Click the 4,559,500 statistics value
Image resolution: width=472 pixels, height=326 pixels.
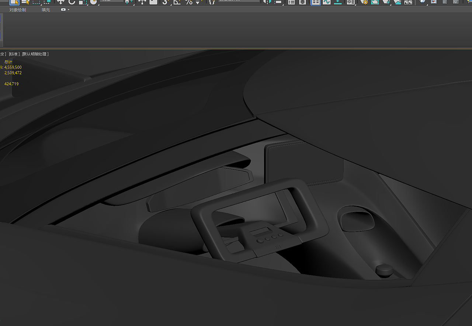pyautogui.click(x=13, y=67)
